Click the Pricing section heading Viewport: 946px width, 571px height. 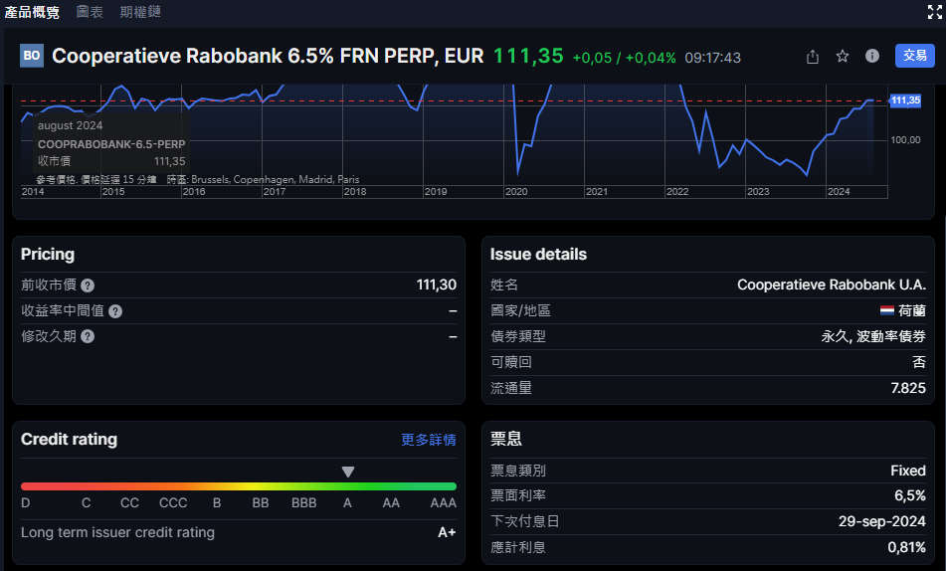[x=48, y=254]
